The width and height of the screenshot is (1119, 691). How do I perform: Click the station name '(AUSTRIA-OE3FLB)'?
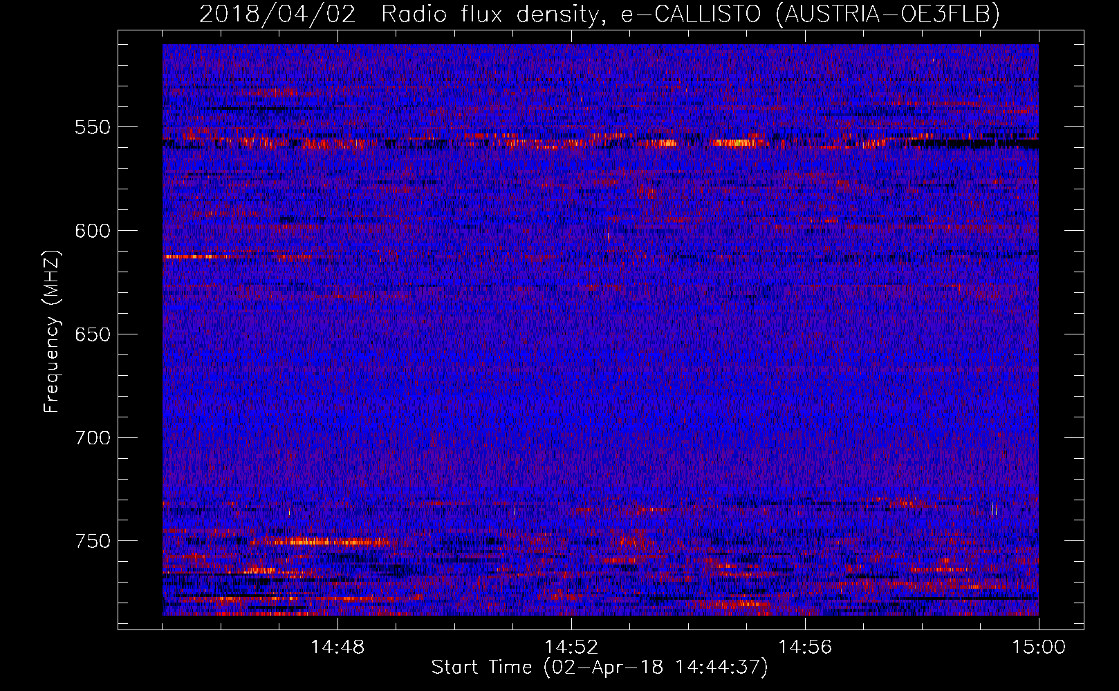click(888, 14)
